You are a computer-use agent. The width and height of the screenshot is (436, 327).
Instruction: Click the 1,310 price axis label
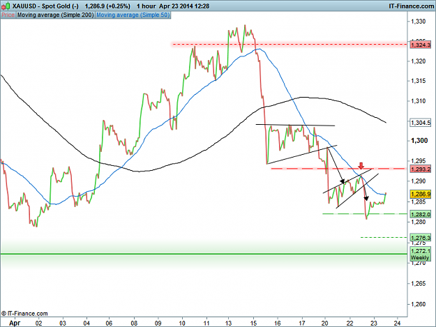click(x=418, y=101)
